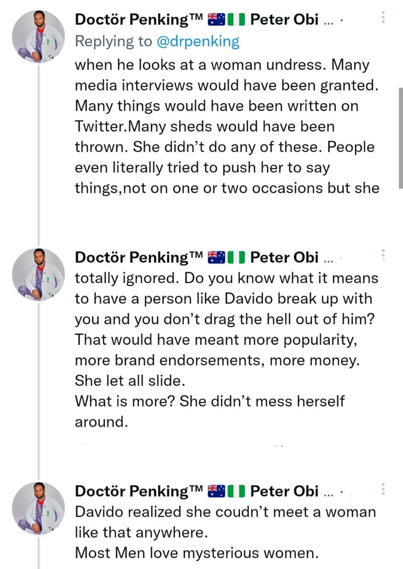Screen dimensions: 403x569
Task: Click the profile avatar on the first tweet
Action: coord(38,36)
